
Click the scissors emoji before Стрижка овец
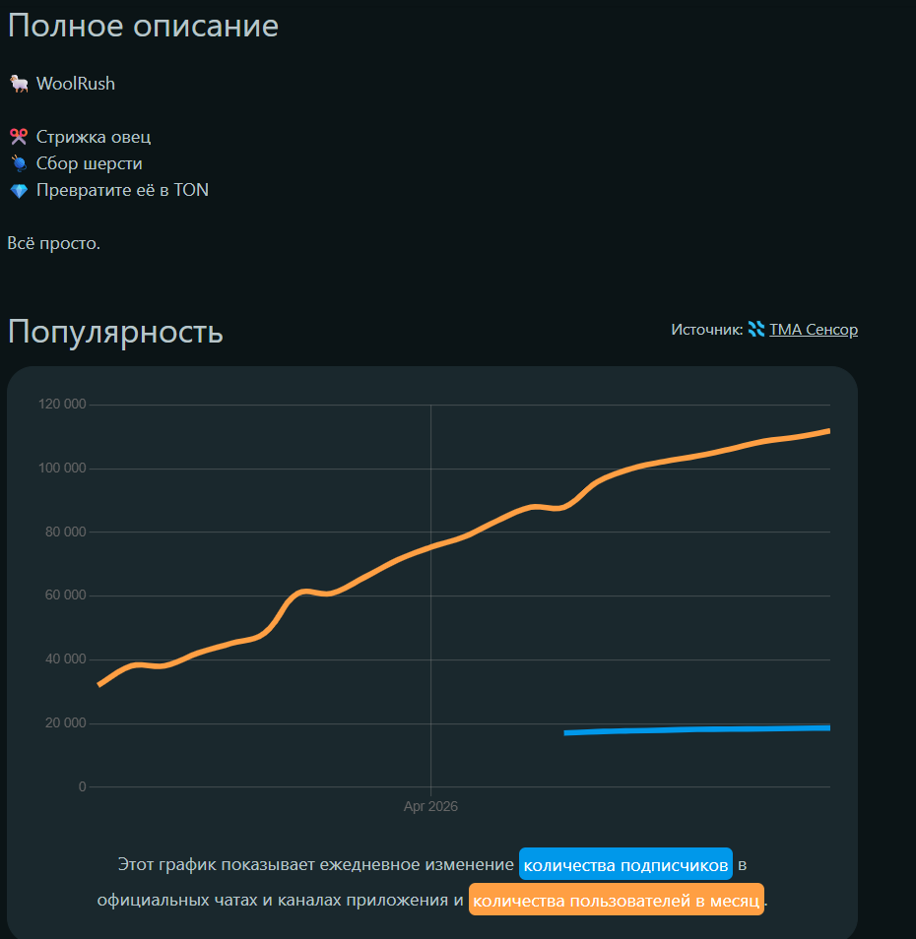18,138
